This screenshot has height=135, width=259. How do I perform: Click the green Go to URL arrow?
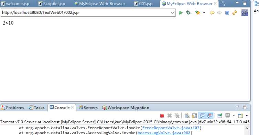point(181,13)
